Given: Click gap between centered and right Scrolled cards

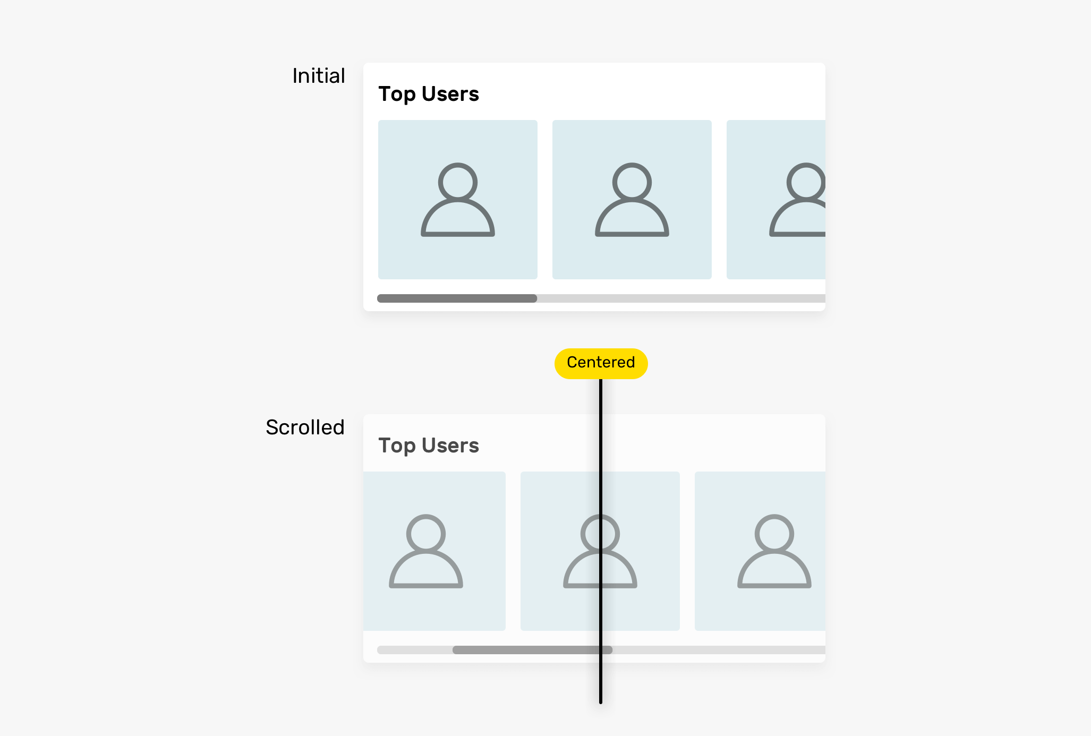Looking at the screenshot, I should coord(687,551).
